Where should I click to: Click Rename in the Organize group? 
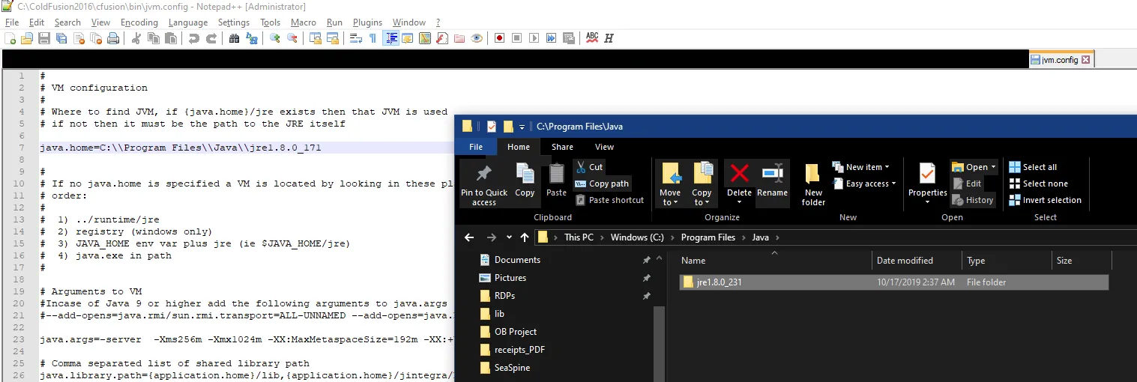tap(772, 182)
